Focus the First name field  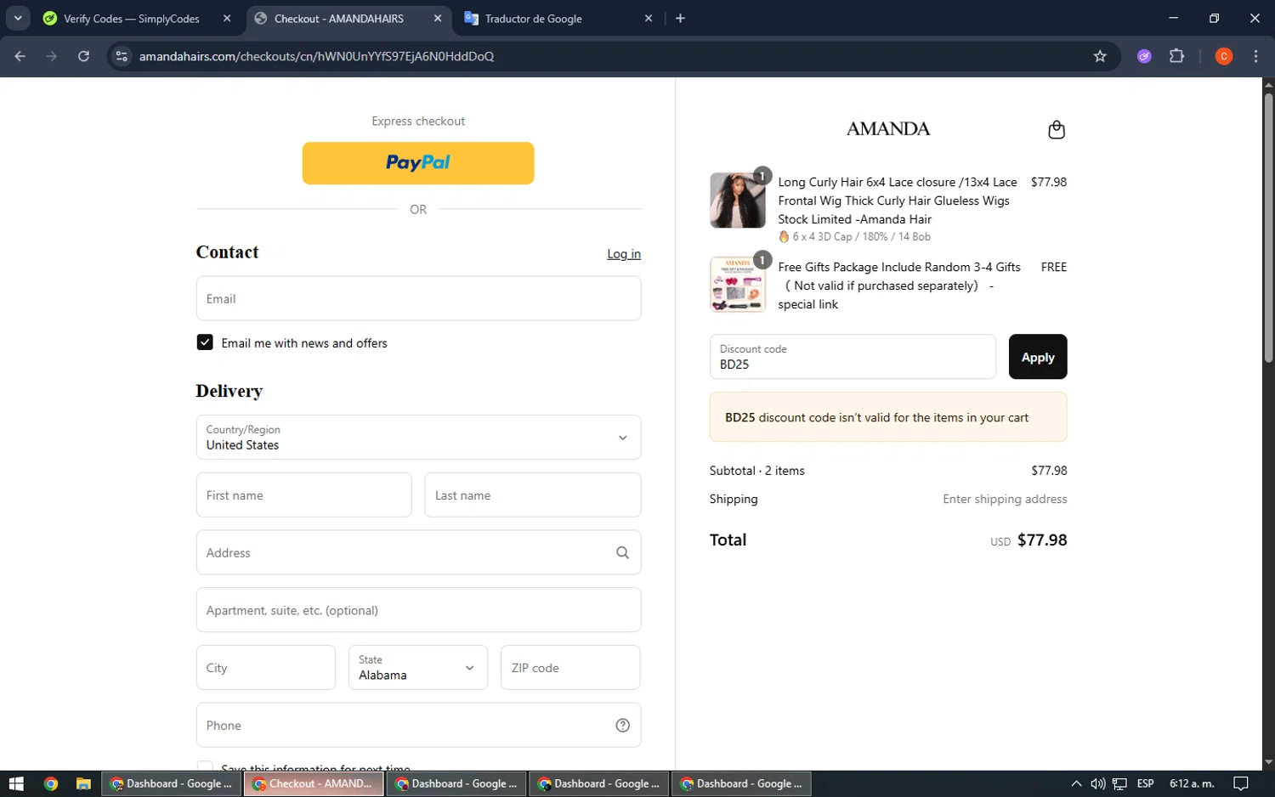303,495
